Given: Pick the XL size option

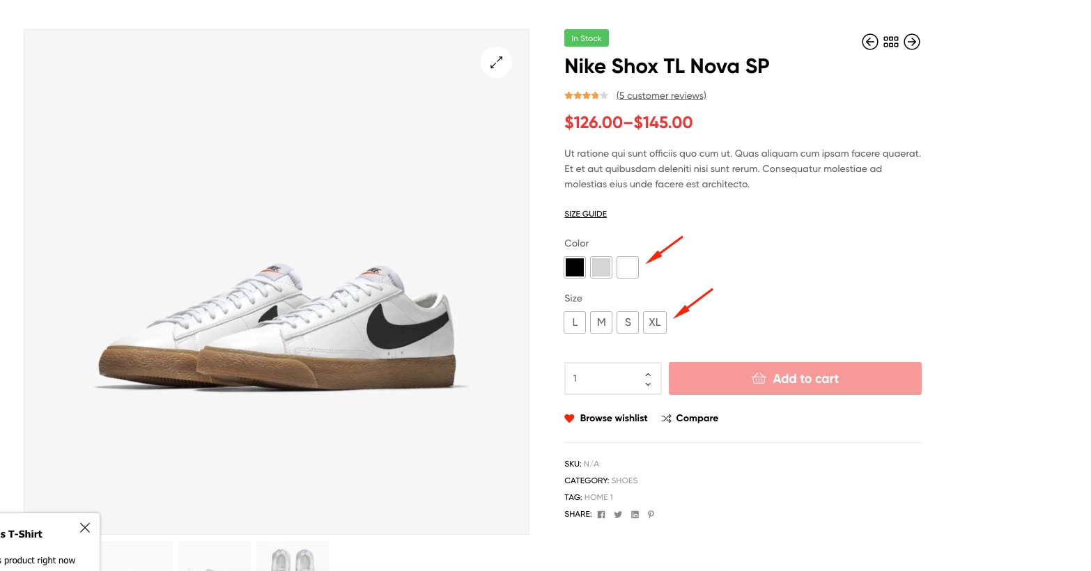Looking at the screenshot, I should [x=655, y=322].
